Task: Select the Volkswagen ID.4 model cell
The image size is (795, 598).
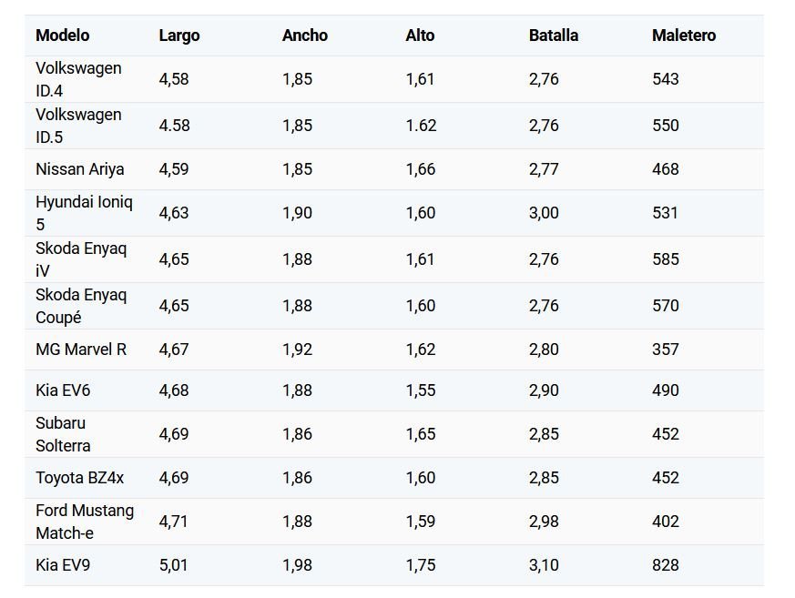Action: click(78, 79)
